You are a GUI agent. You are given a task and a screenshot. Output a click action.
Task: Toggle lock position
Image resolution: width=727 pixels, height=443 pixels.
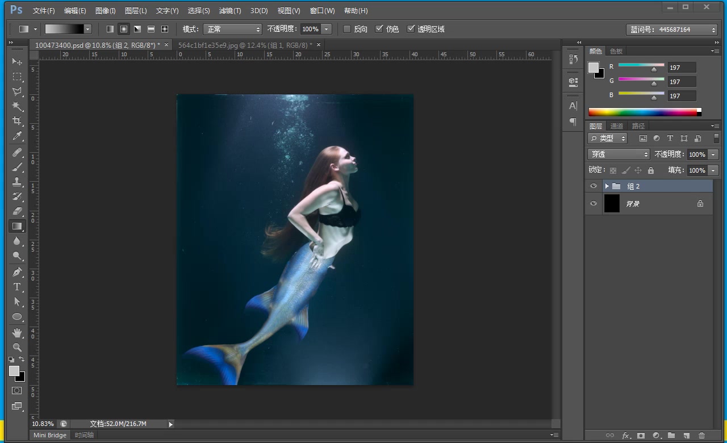638,170
